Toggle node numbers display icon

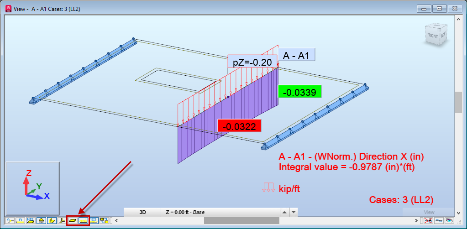[x=10, y=221]
